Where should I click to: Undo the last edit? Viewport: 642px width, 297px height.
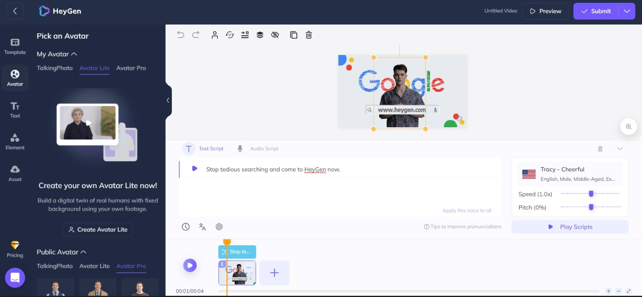pos(181,35)
